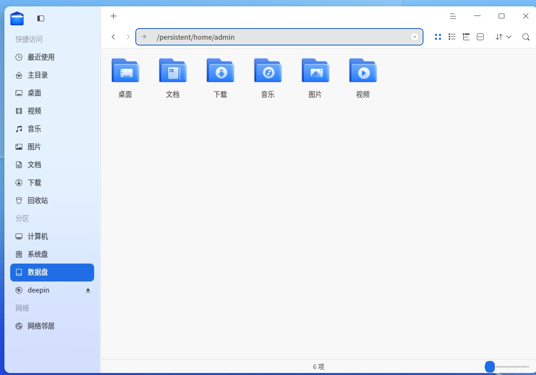Image resolution: width=536 pixels, height=375 pixels.
Task: Click the file manager app logo icon
Action: (x=17, y=18)
